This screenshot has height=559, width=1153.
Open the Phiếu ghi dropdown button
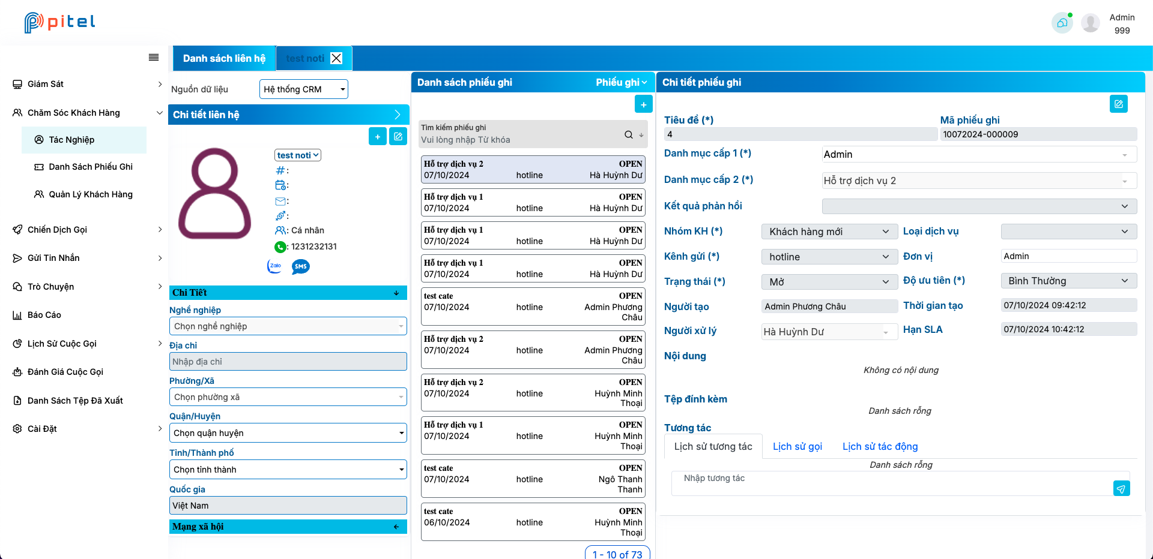pyautogui.click(x=621, y=82)
